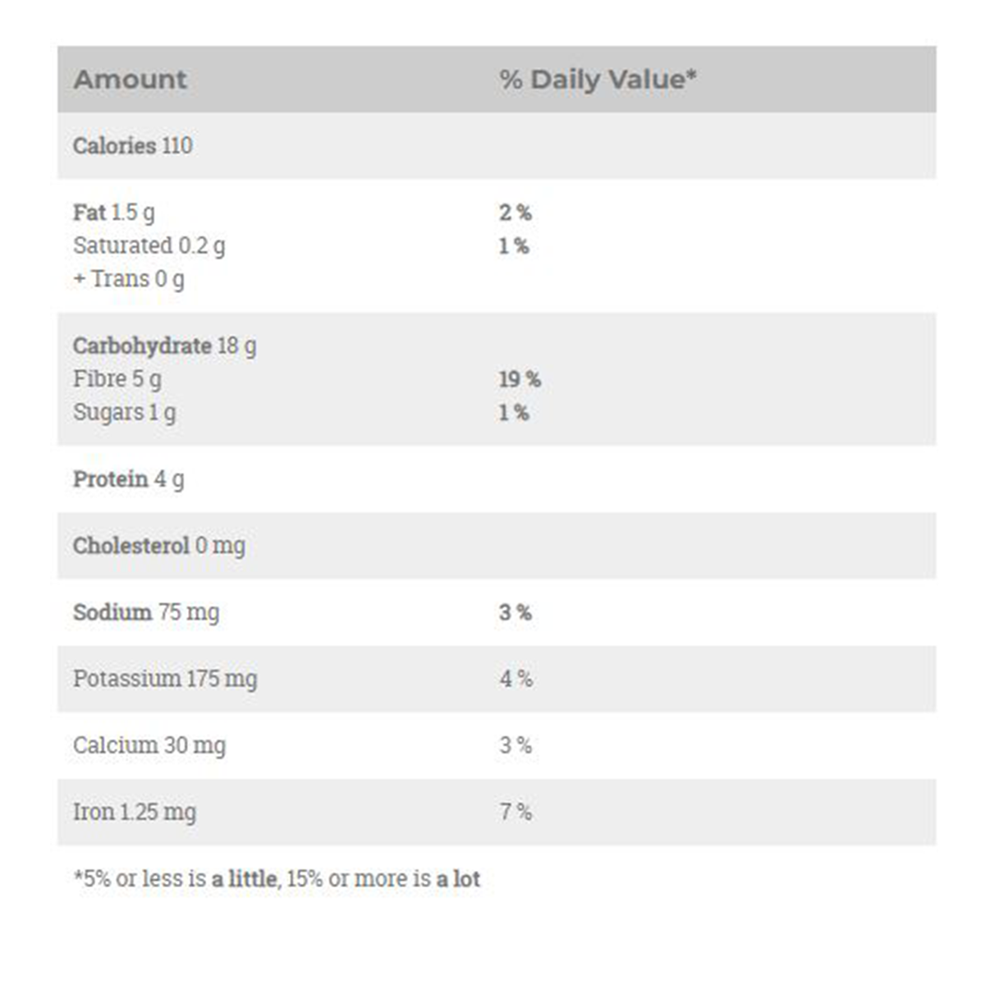Select the Protein 4 g row
Screen dimensions: 985x985
click(x=128, y=479)
